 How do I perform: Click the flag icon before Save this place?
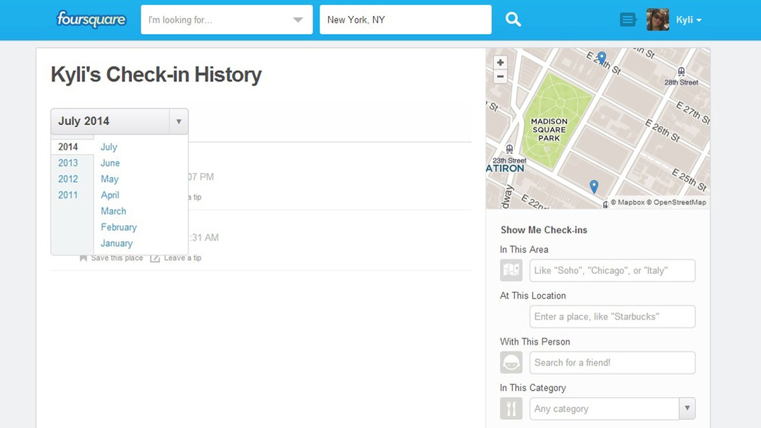[x=83, y=257]
